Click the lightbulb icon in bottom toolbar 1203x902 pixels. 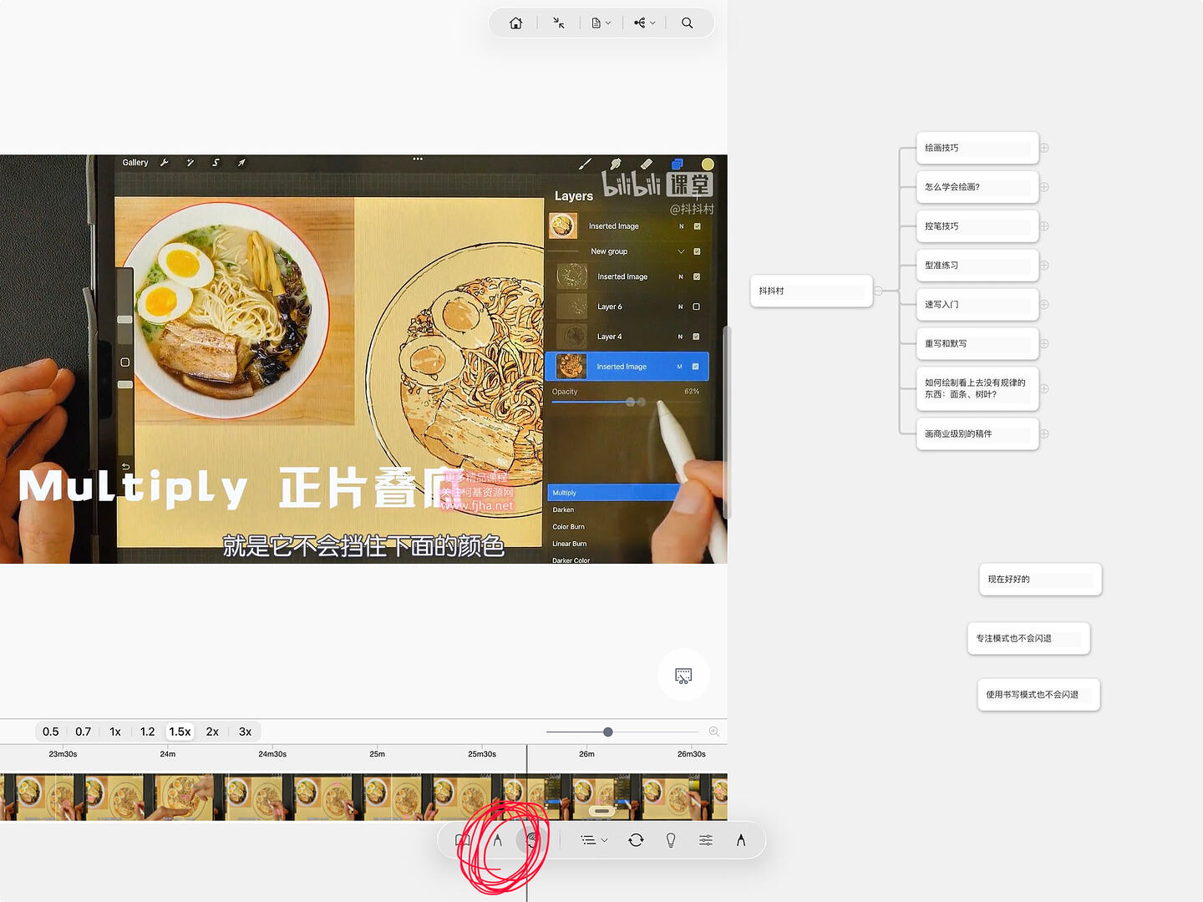coord(671,840)
